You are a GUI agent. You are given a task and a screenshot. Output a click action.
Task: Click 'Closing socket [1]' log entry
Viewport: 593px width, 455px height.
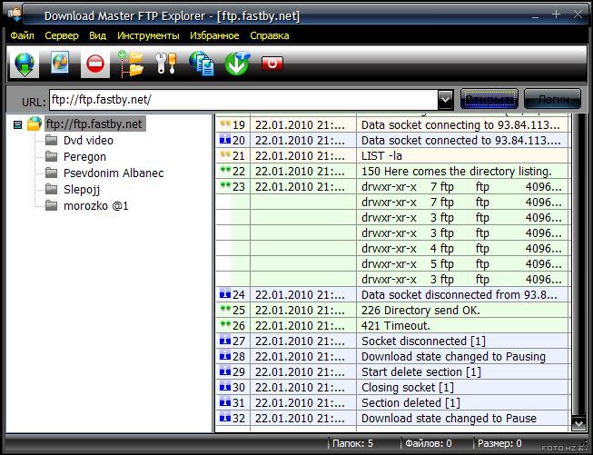point(408,387)
